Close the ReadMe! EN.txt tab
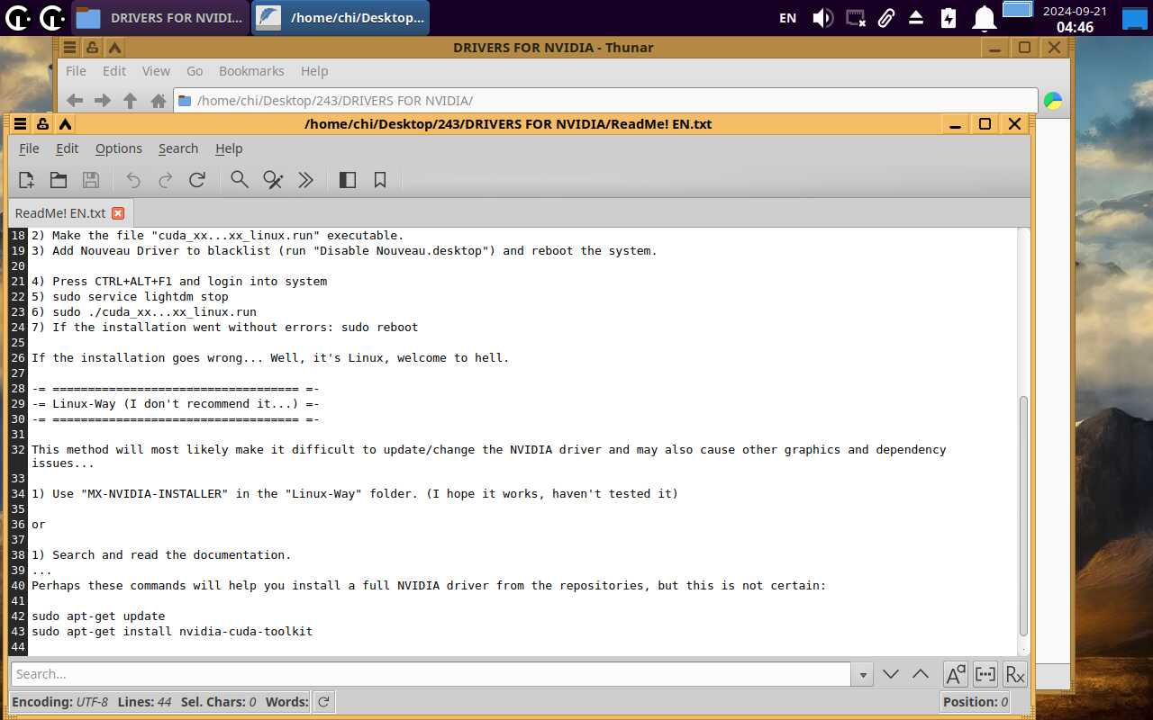 click(117, 213)
